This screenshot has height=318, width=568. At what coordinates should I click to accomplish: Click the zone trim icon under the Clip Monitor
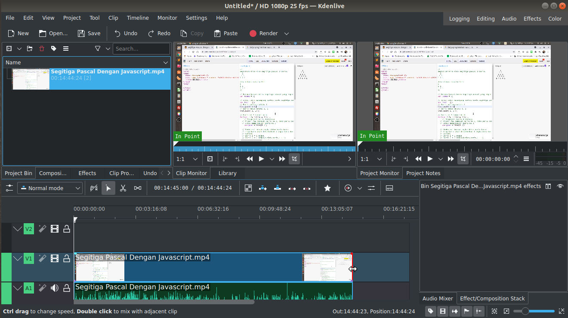pos(294,159)
